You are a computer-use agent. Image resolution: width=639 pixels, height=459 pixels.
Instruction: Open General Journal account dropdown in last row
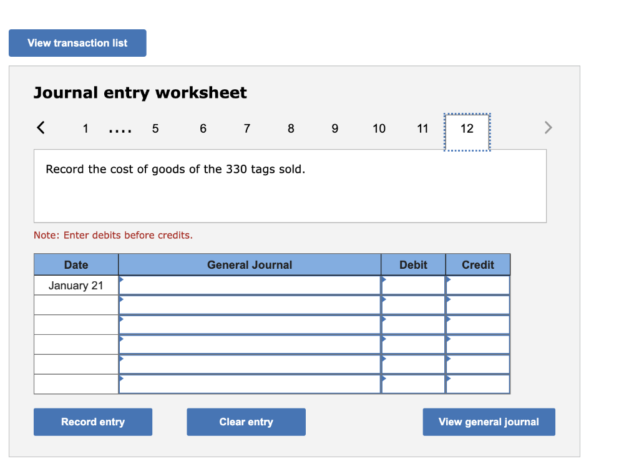coord(250,384)
